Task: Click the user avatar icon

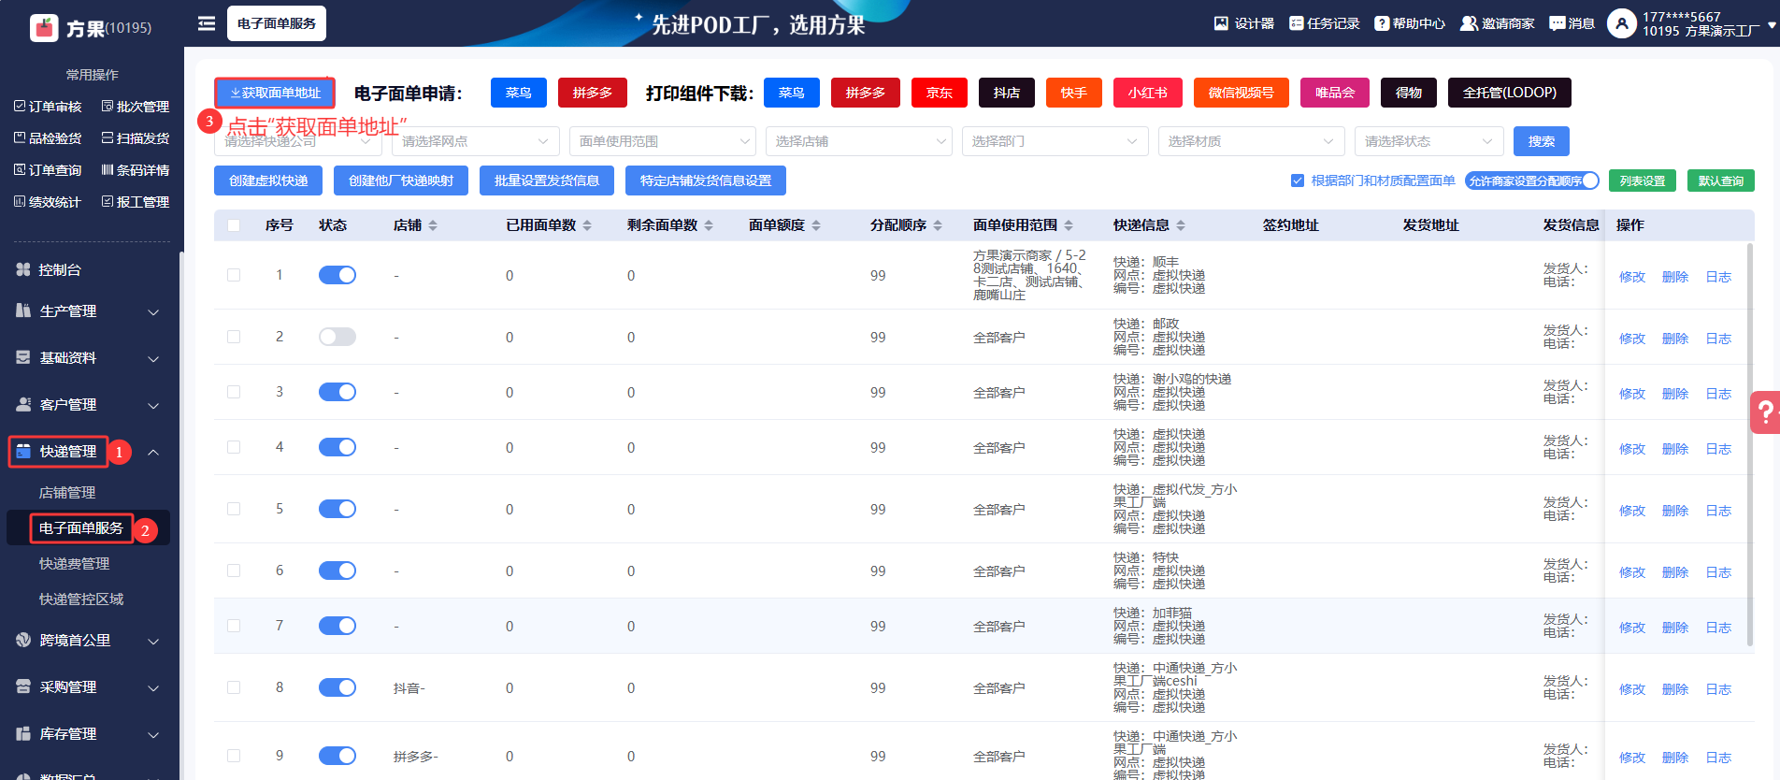Action: pos(1621,23)
